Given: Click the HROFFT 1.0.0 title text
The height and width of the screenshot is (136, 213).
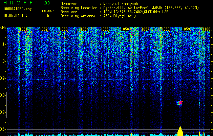Looking at the screenshot, I should pos(27,3).
